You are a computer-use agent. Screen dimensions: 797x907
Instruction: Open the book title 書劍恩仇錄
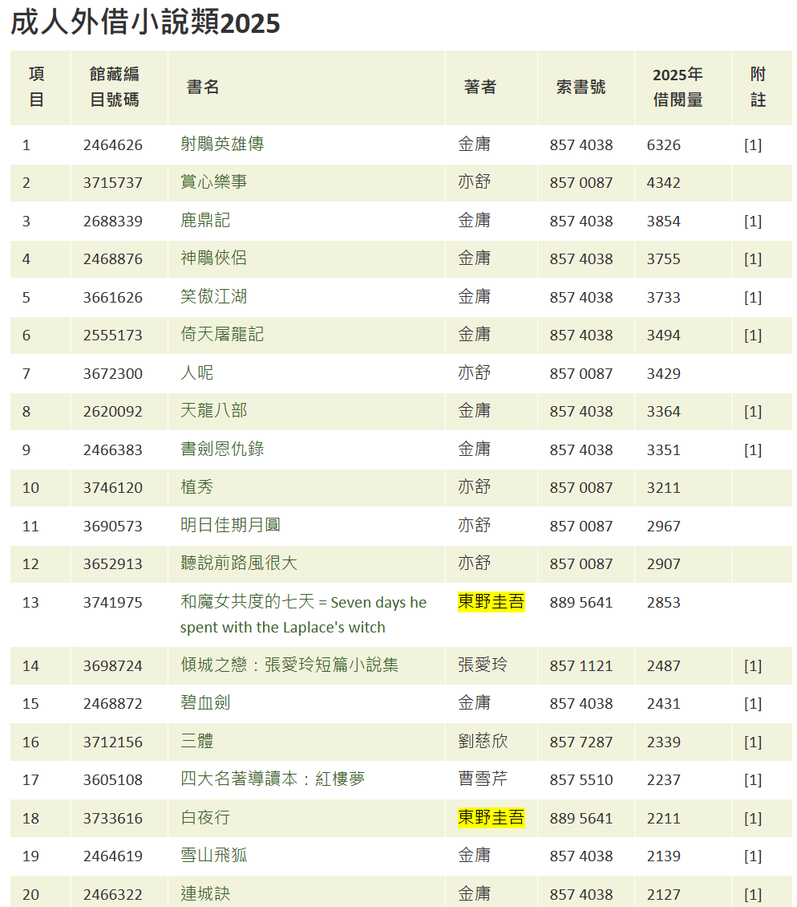222,449
